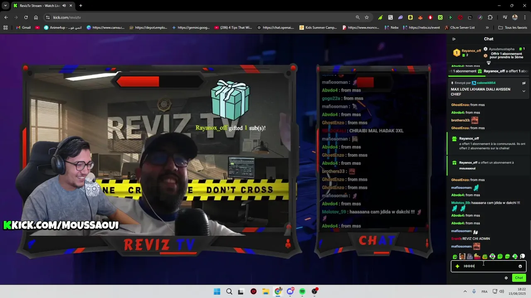Mute the ReviizTv Stream tab audio
The height and width of the screenshot is (298, 531).
click(x=63, y=6)
